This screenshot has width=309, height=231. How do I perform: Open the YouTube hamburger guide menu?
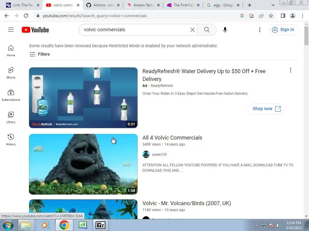coord(11,30)
